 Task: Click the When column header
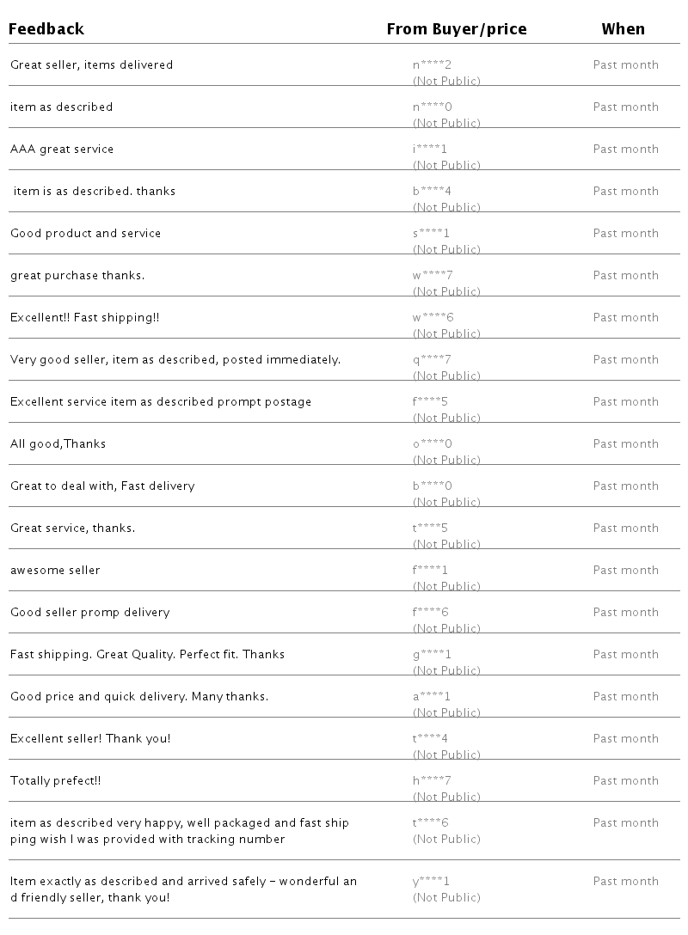(x=623, y=29)
